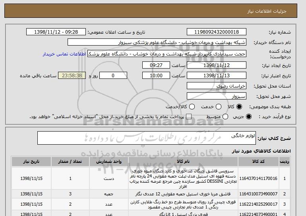Viewport: 306px width, 216px height.
Task: Click the creation time field 09:27
Action: [156, 65]
